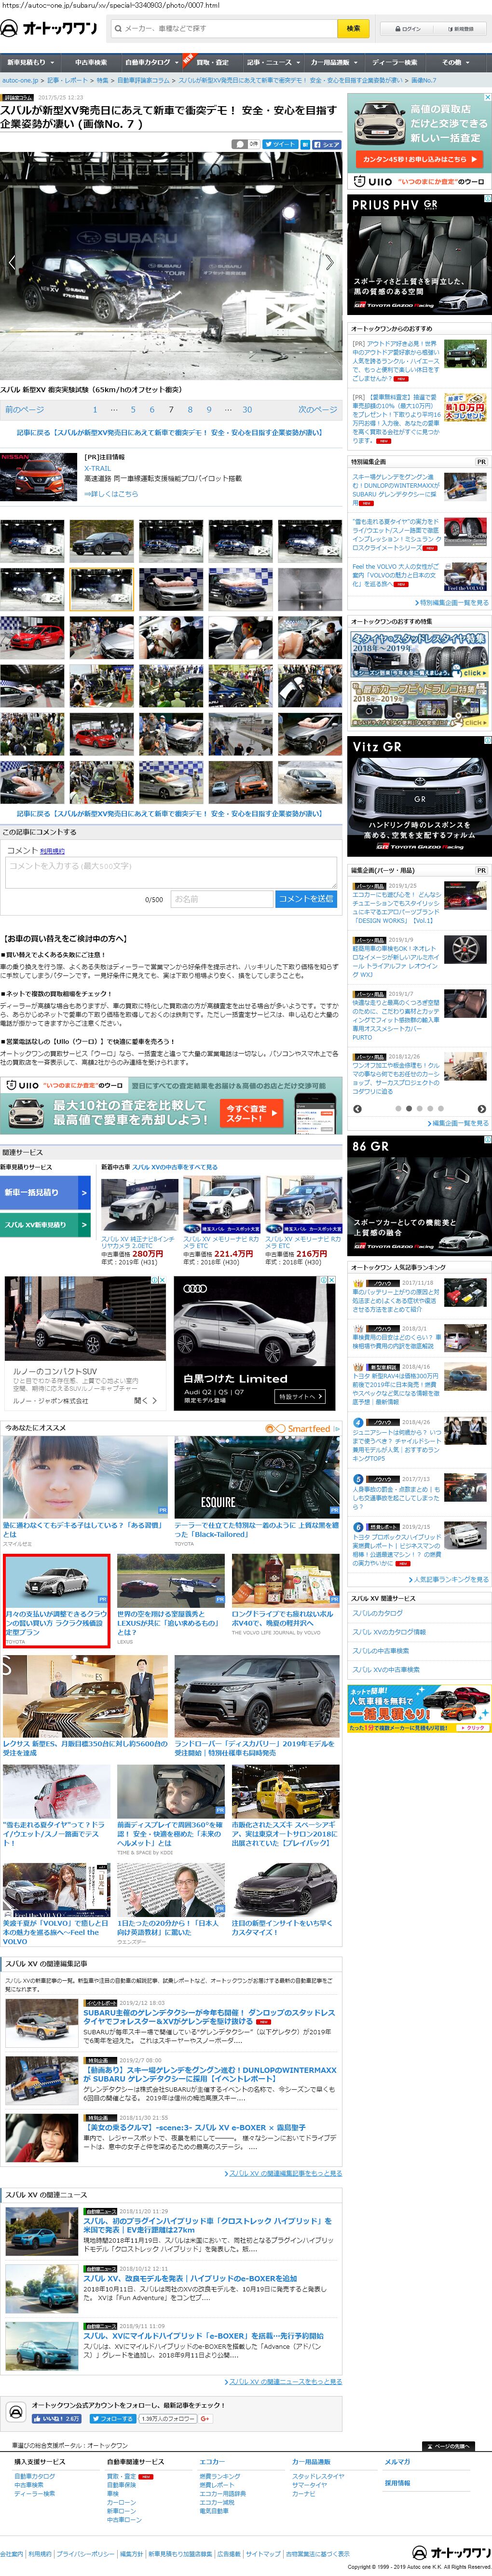Click the オートックワン logo in header
The image size is (492, 2576).
50,28
